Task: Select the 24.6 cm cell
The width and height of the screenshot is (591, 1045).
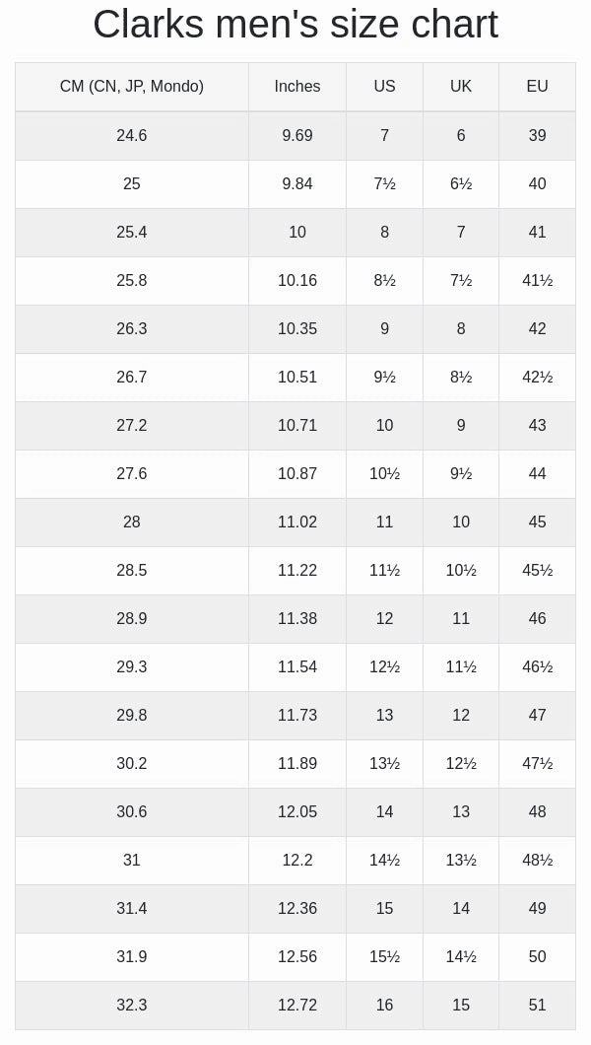Action: point(132,136)
